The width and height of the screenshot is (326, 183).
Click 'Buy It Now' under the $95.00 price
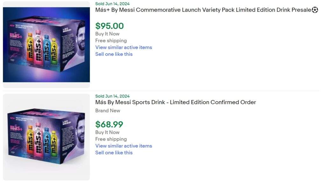(x=107, y=34)
